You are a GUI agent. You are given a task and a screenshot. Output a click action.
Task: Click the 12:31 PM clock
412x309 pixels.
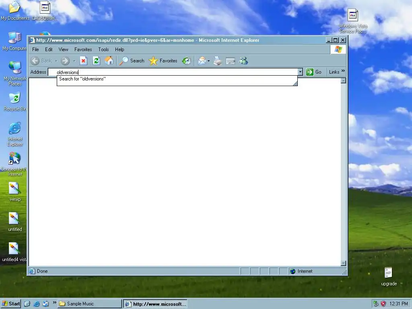click(x=399, y=304)
